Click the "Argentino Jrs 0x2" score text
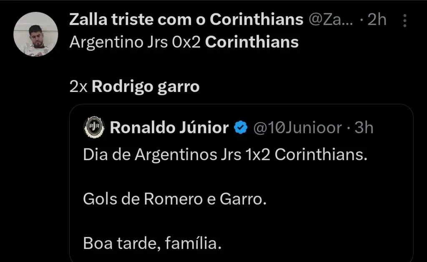427x262 pixels. (x=136, y=42)
